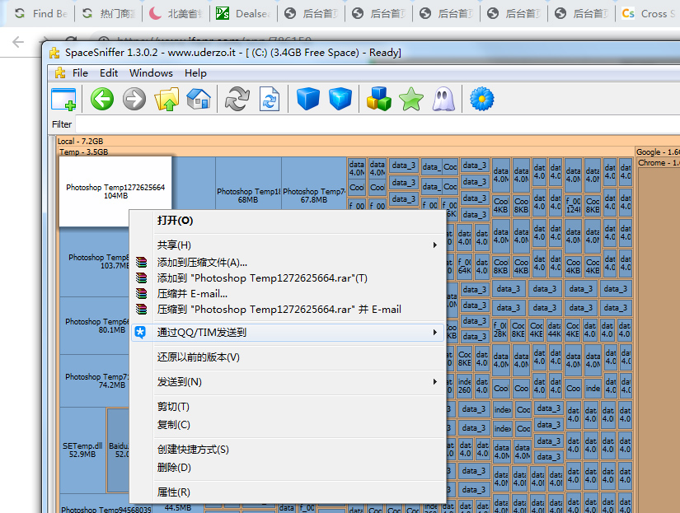Click the green star toolbar icon
This screenshot has height=513, width=680.
410,100
